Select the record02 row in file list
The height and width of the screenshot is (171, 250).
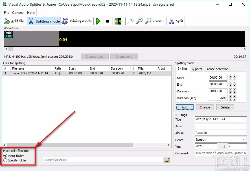pyautogui.click(x=87, y=73)
